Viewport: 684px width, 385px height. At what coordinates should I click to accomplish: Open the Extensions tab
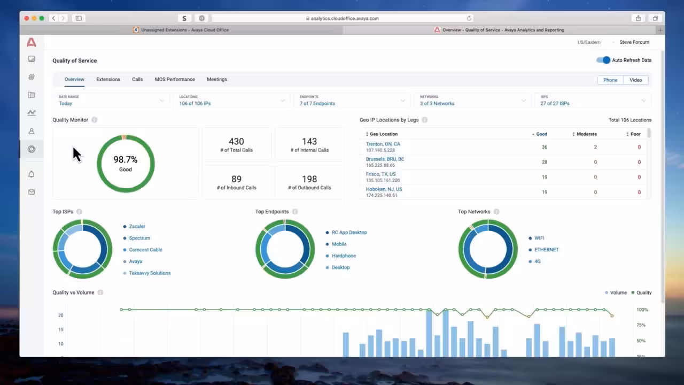[x=108, y=79]
